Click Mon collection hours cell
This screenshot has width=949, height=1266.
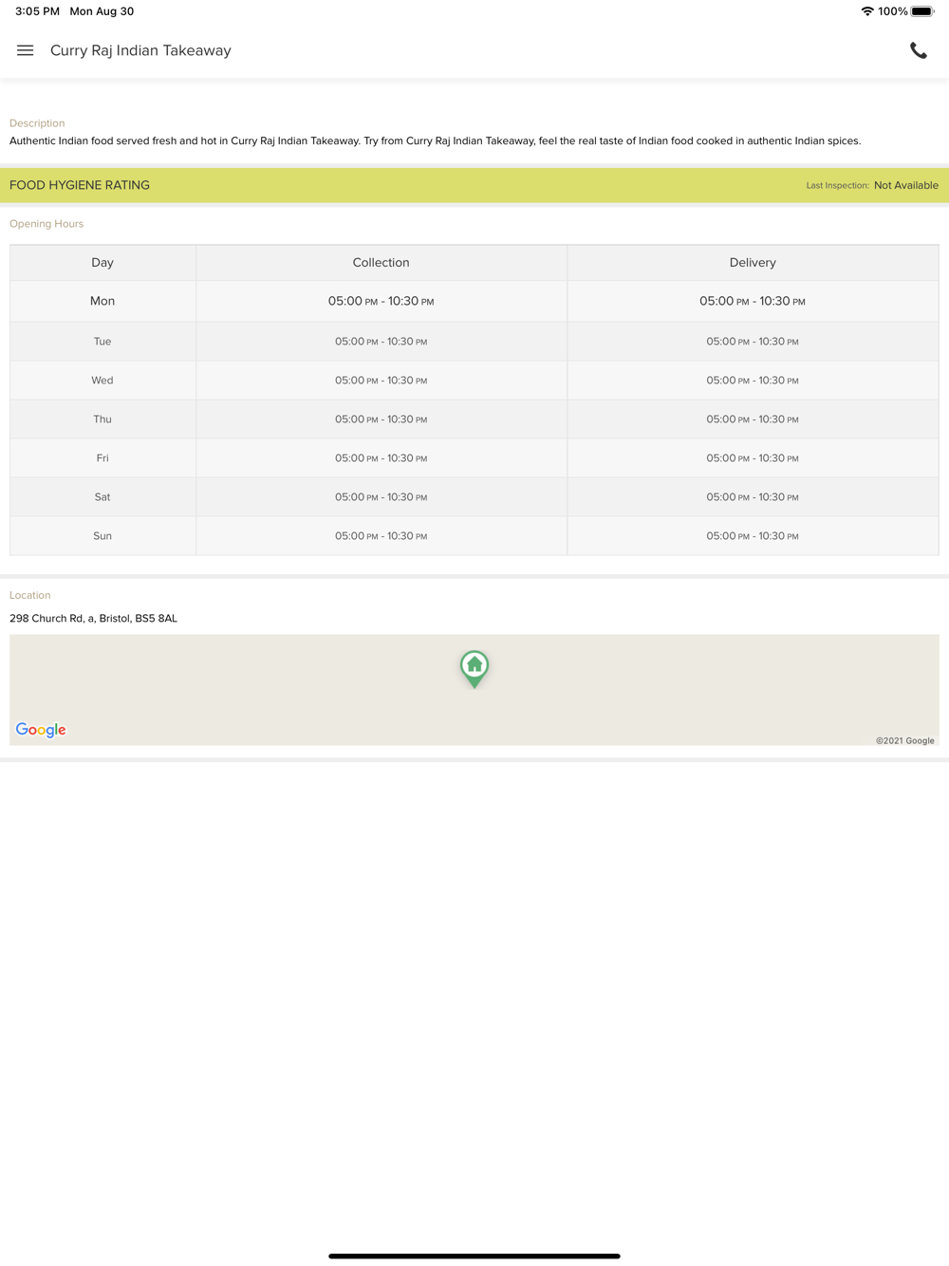(x=381, y=301)
